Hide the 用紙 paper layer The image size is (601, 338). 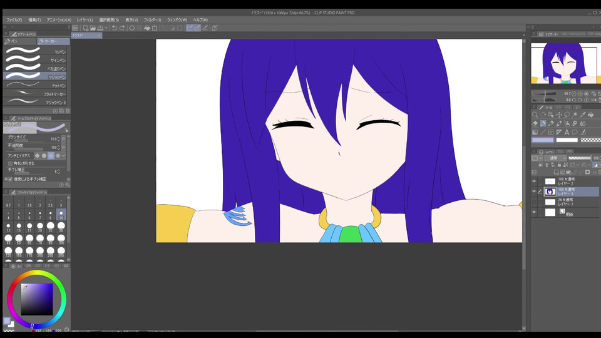coord(534,212)
